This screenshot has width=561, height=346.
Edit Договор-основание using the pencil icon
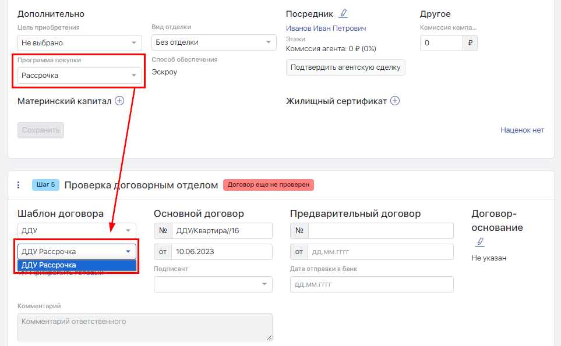pos(480,241)
